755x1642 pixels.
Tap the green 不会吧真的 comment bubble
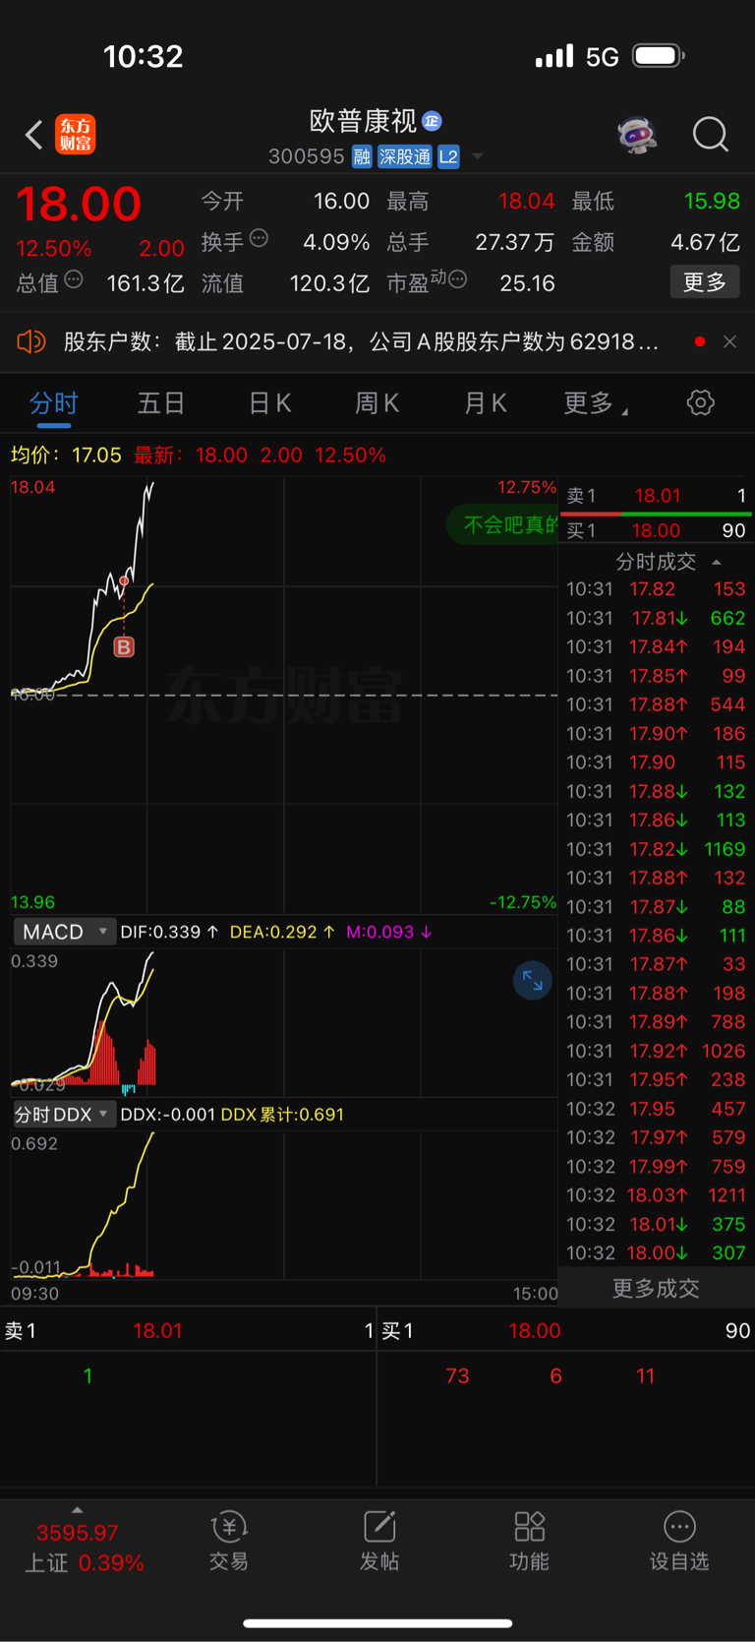pos(503,524)
